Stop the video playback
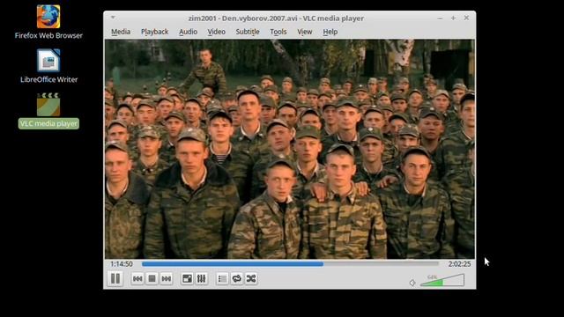 click(x=152, y=278)
